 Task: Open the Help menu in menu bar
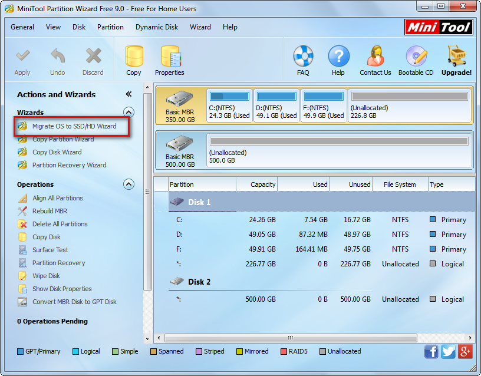230,27
